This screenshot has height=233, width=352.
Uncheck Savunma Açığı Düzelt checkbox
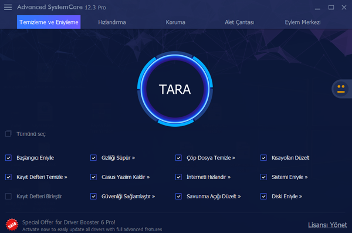pos(178,197)
